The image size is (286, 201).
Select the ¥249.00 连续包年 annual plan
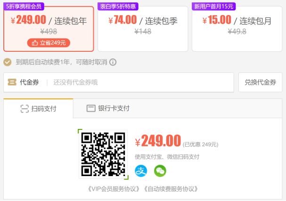coord(49,29)
